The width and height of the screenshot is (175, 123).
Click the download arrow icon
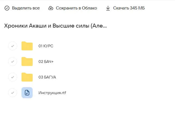(108, 8)
